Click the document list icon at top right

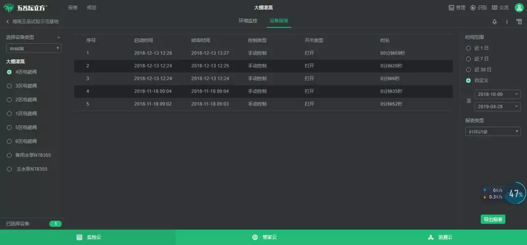coord(519,21)
